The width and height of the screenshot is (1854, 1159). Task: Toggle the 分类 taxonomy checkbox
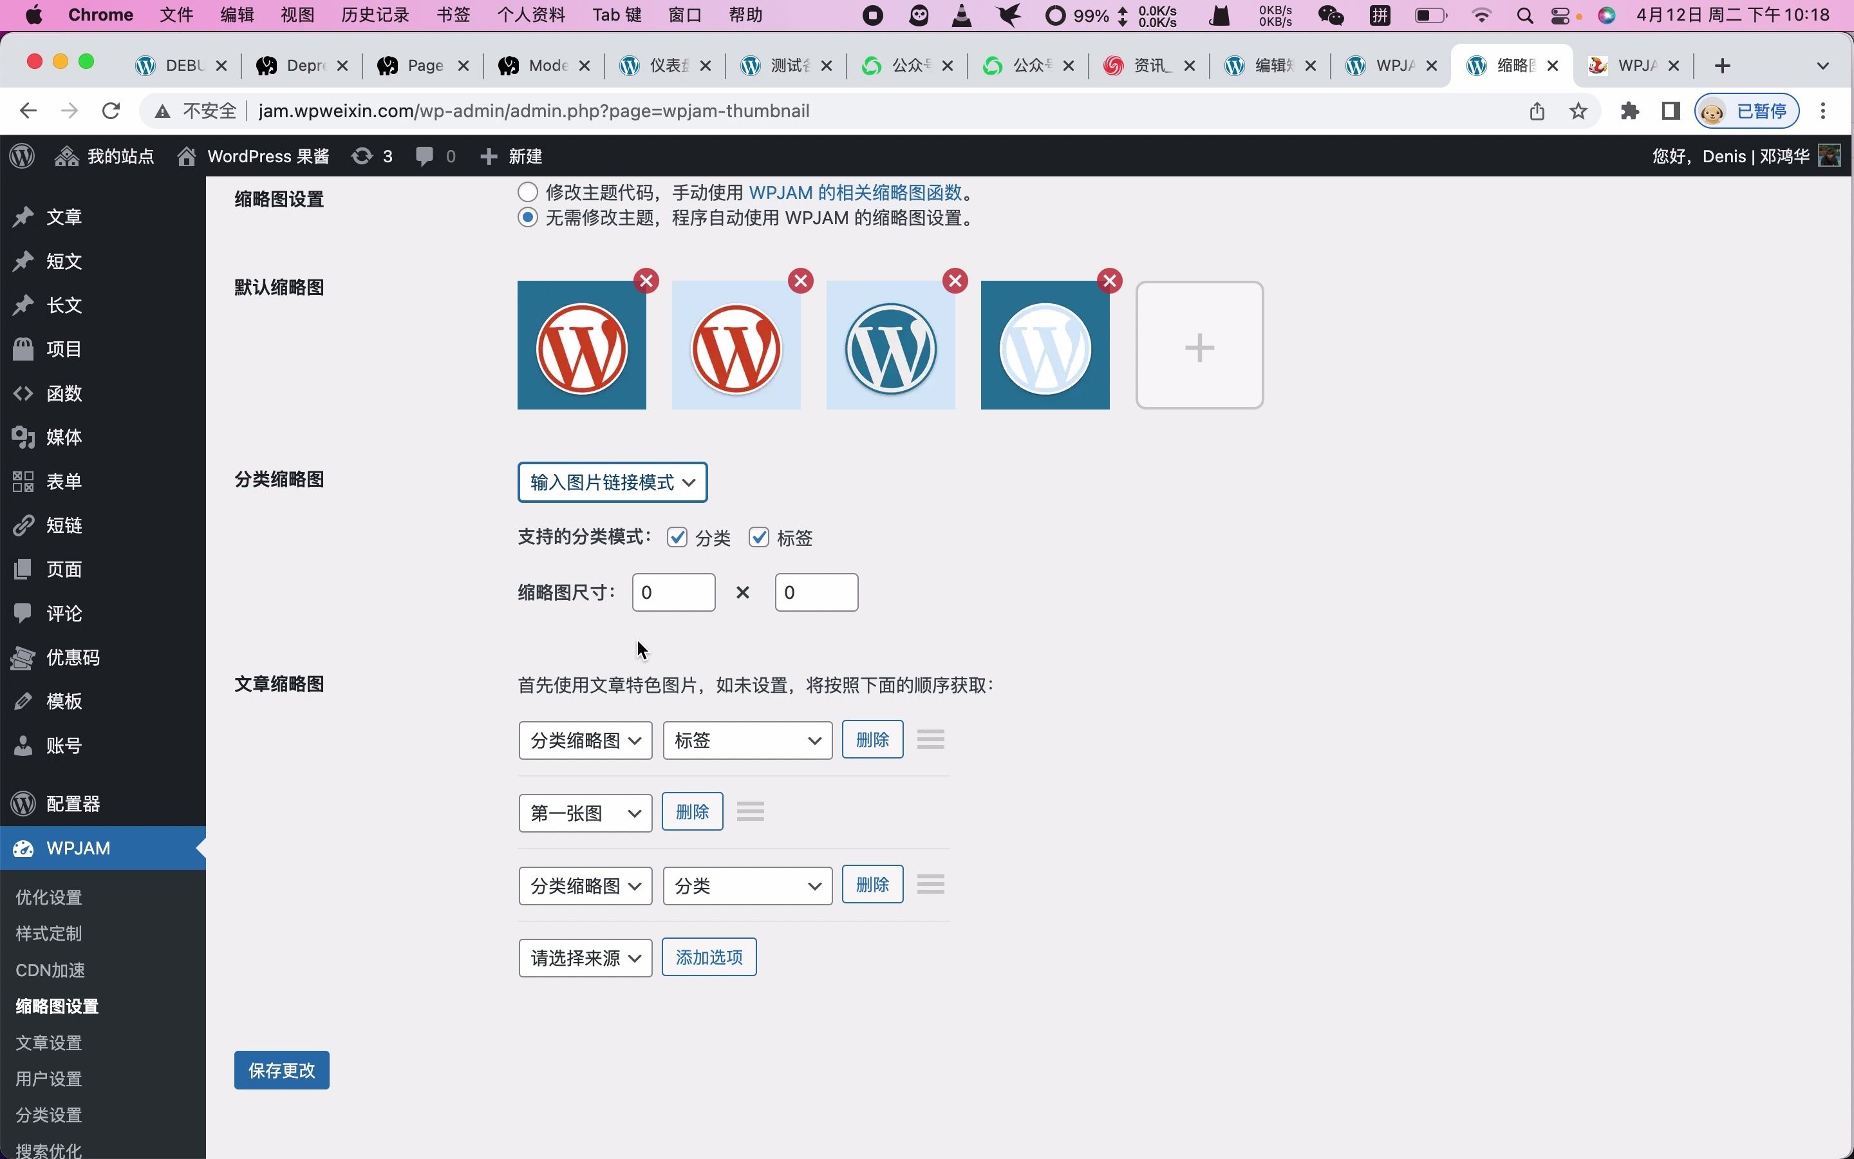[x=677, y=538]
